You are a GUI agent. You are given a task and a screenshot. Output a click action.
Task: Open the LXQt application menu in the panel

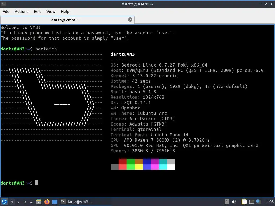tap(4, 202)
